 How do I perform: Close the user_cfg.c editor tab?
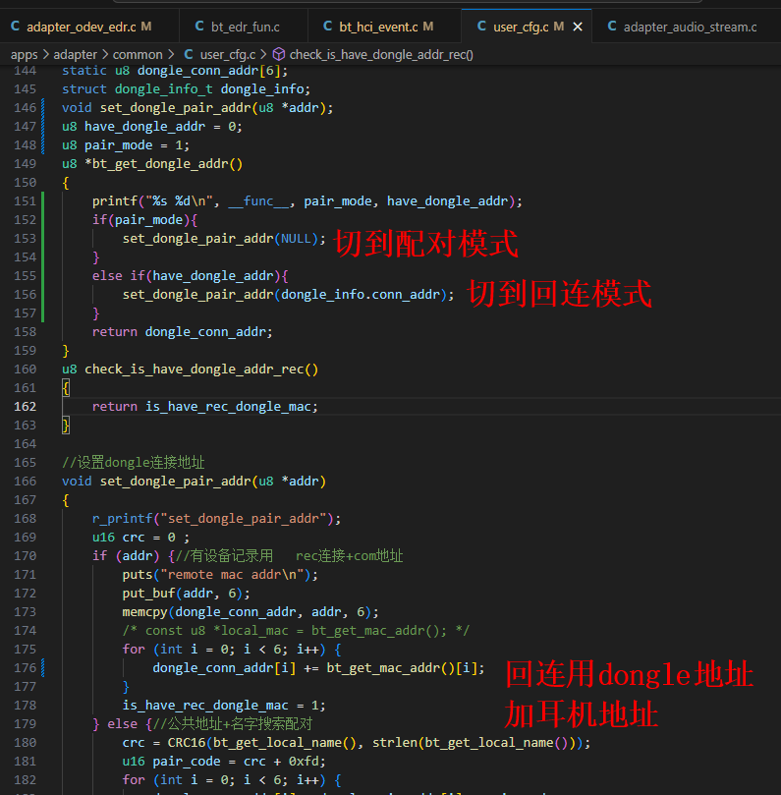pos(578,27)
